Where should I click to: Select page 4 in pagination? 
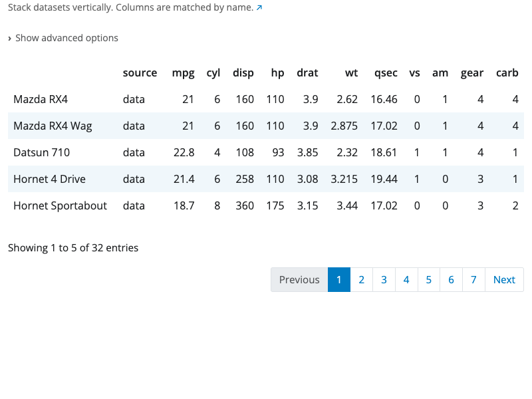(406, 279)
